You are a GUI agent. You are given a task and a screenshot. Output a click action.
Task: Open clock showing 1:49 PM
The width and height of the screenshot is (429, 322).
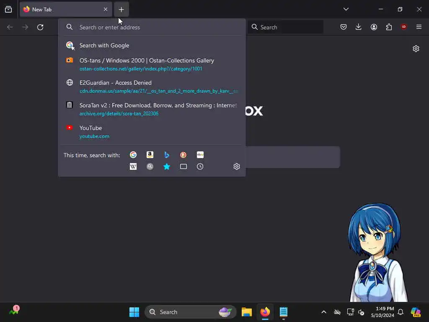tap(382, 312)
